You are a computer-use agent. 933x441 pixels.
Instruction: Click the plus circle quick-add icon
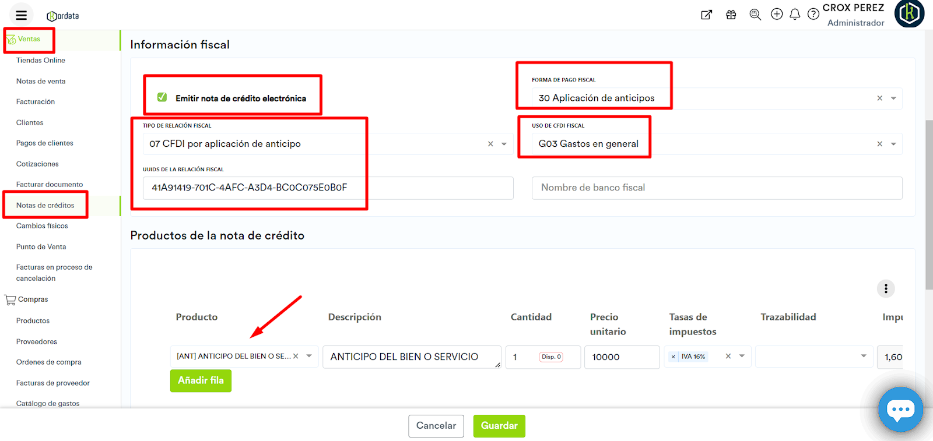777,14
